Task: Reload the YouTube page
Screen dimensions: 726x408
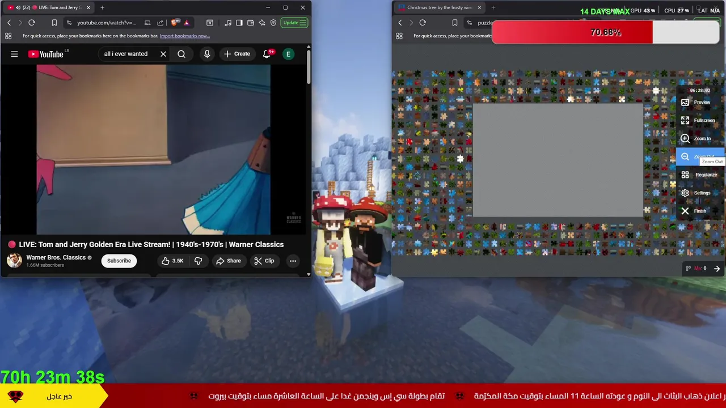Action: (x=32, y=23)
